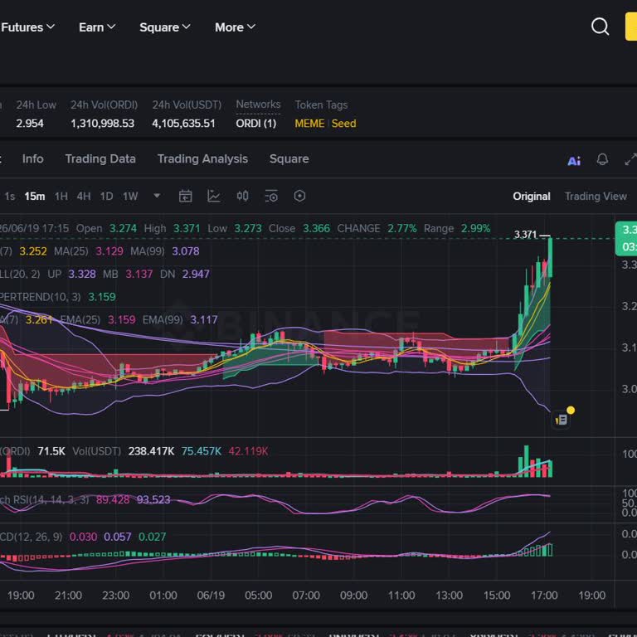Click the yellow button at top right
The width and height of the screenshot is (637, 637).
[631, 27]
